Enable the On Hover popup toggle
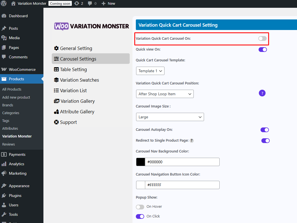297x223 pixels. coord(140,207)
